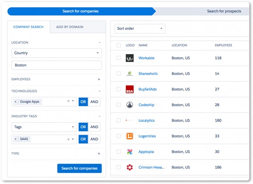The width and height of the screenshot is (253, 184).
Task: Click the Workable company logo
Action: click(129, 58)
